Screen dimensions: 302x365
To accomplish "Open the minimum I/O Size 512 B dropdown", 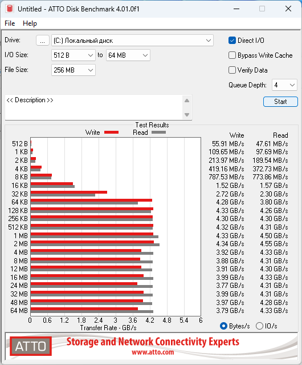I will [74, 55].
